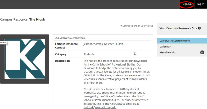Click 'This Campus Resource is OPEN.' notice
The image size is (207, 109).
(x=70, y=38)
